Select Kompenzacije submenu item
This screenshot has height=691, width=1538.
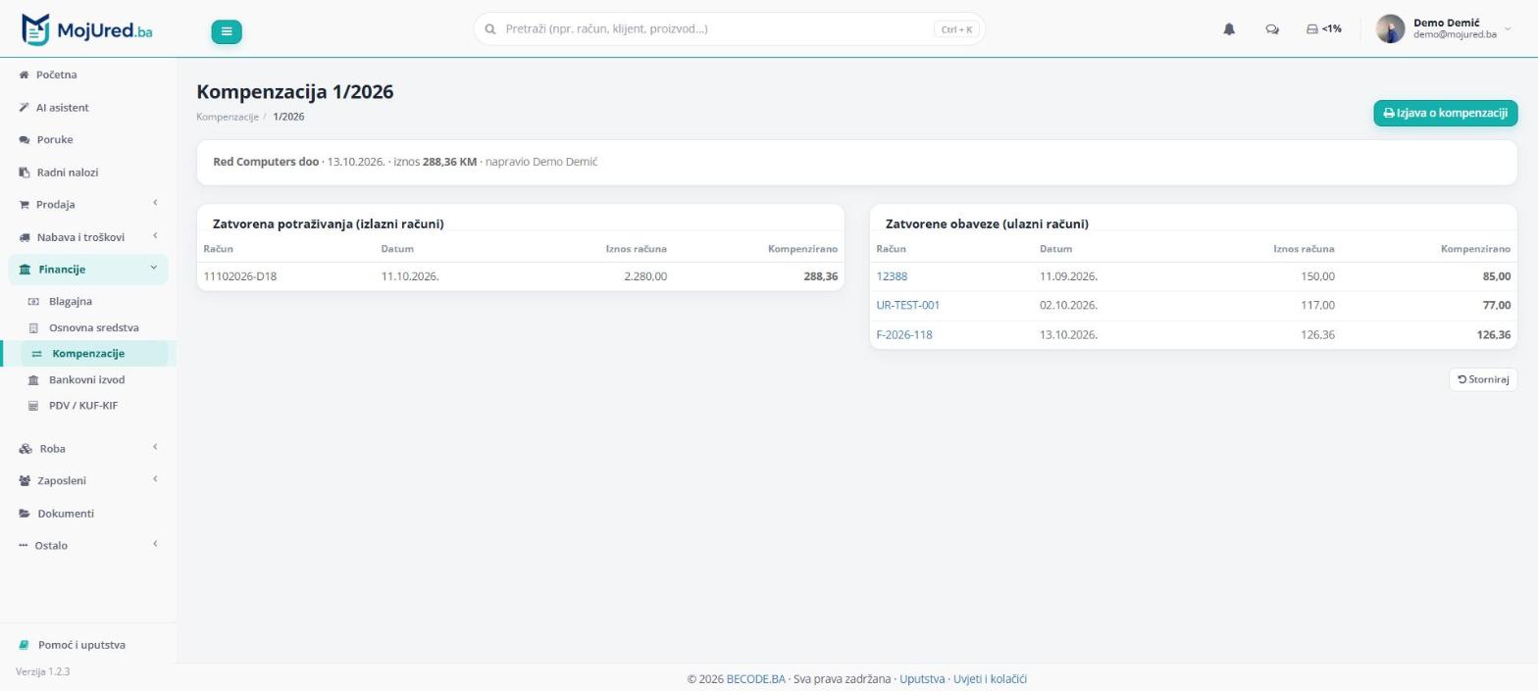coord(94,353)
